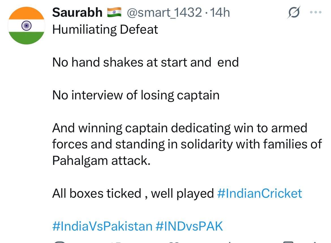The image size is (331, 243).
Task: Tap the flag emoji beside Saurabh
Action: [114, 12]
